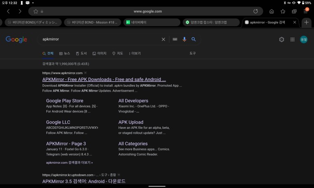The image size is (314, 188).
Task: Open the 도구 search tools
Action: tap(193, 53)
